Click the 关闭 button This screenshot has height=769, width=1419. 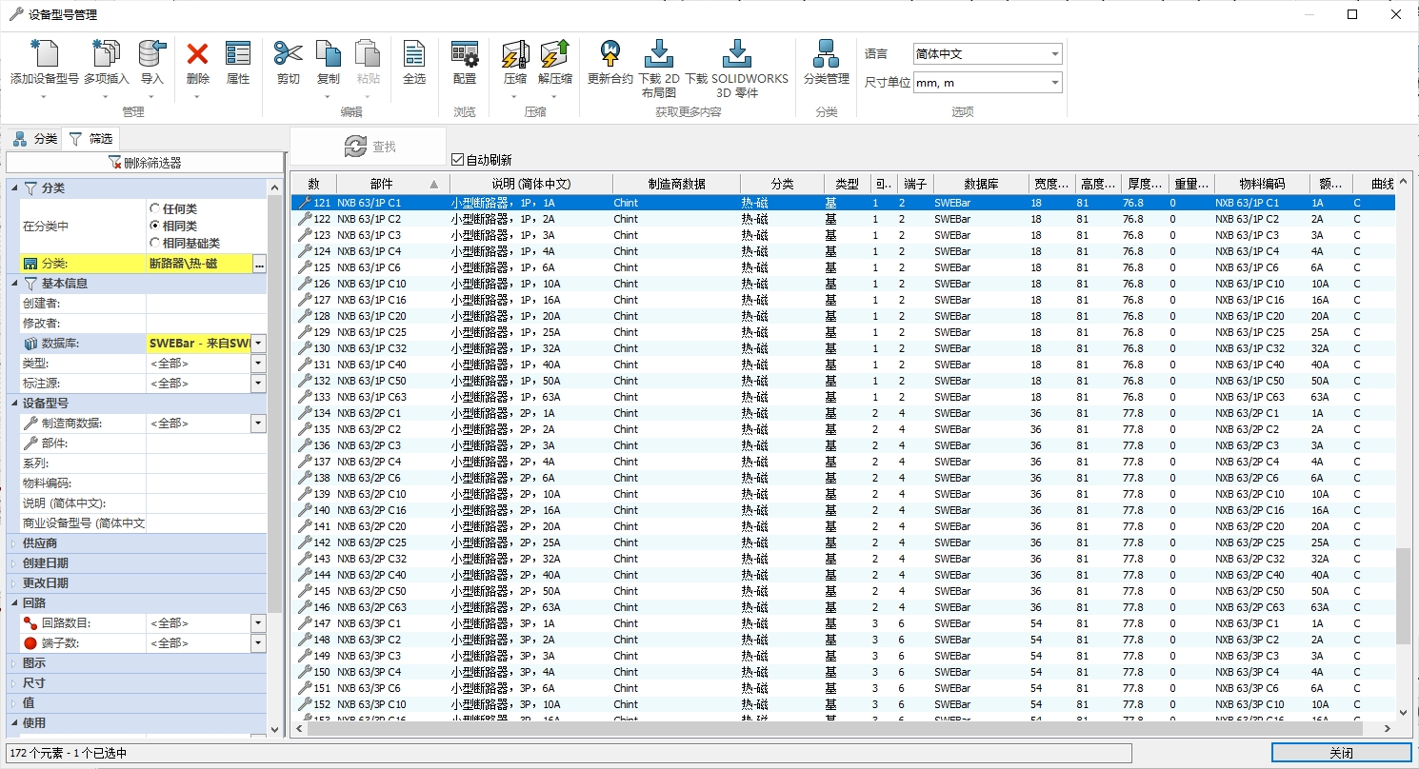pyautogui.click(x=1341, y=753)
